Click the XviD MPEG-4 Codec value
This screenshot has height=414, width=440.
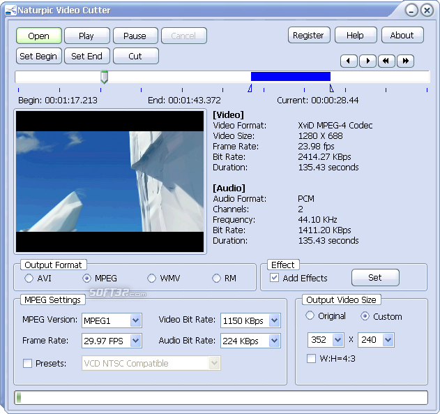[335, 125]
